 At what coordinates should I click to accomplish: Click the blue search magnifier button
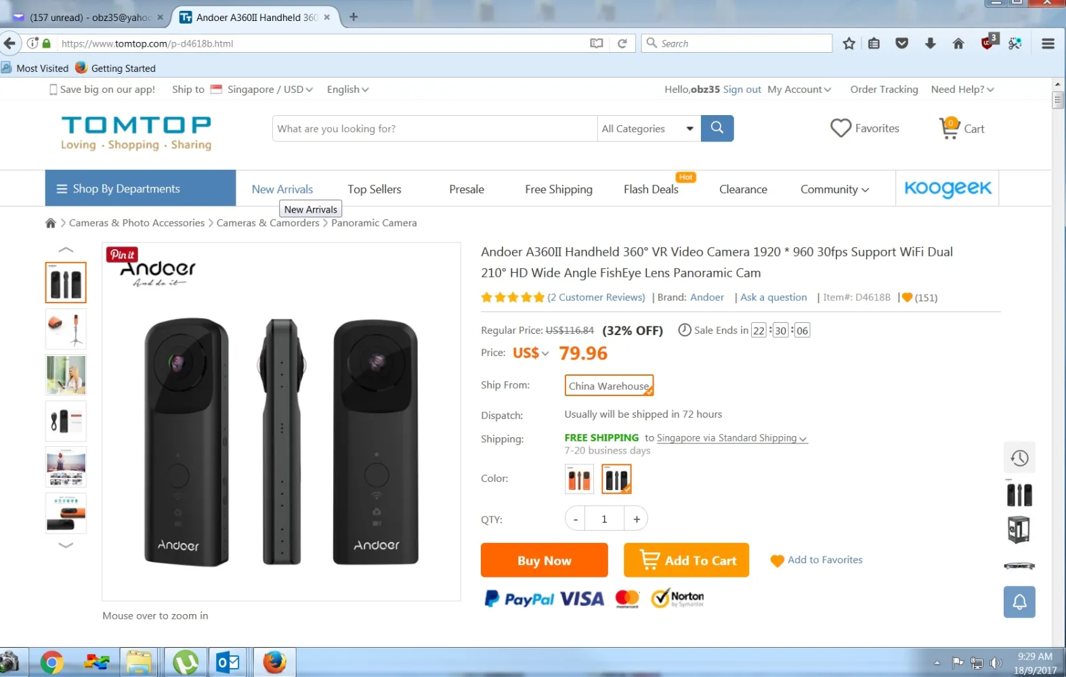(x=717, y=128)
